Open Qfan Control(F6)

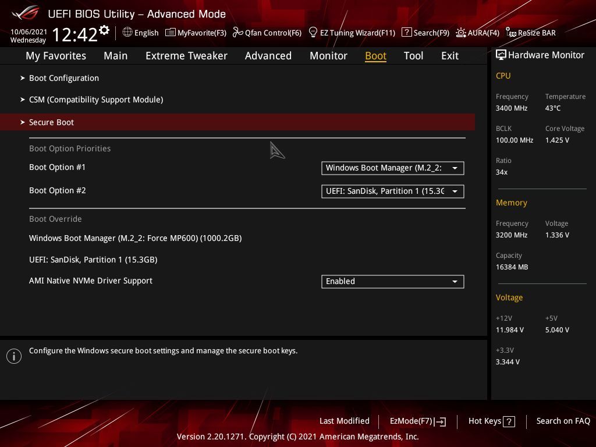click(273, 33)
